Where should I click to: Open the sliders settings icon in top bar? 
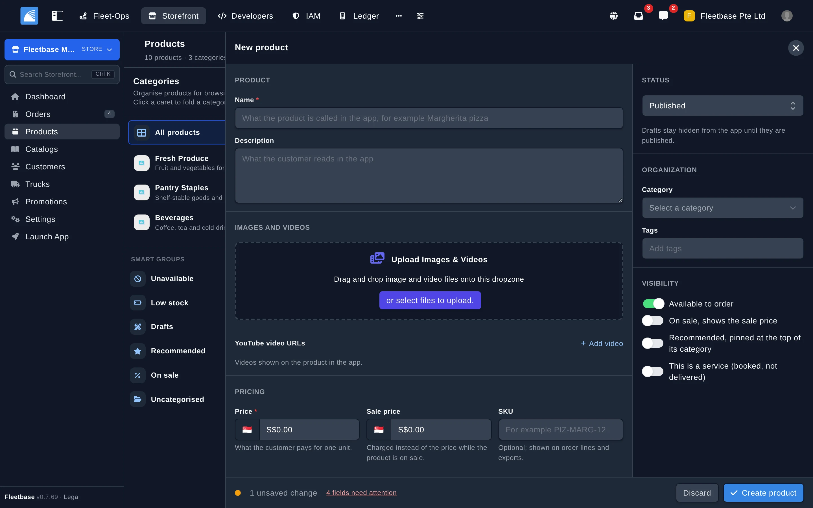(420, 16)
